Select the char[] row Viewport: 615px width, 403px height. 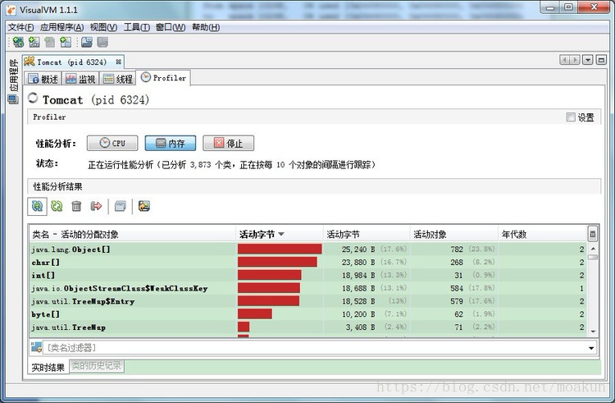point(308,262)
